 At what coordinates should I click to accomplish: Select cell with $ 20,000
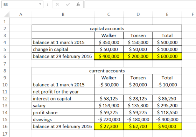(138, 85)
